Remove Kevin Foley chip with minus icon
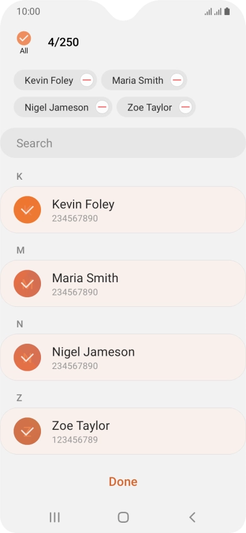246x533 pixels. [x=87, y=80]
